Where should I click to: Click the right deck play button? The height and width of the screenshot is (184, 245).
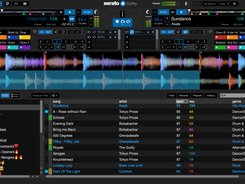181,12
